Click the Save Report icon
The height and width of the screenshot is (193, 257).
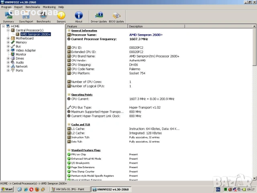(26, 16)
